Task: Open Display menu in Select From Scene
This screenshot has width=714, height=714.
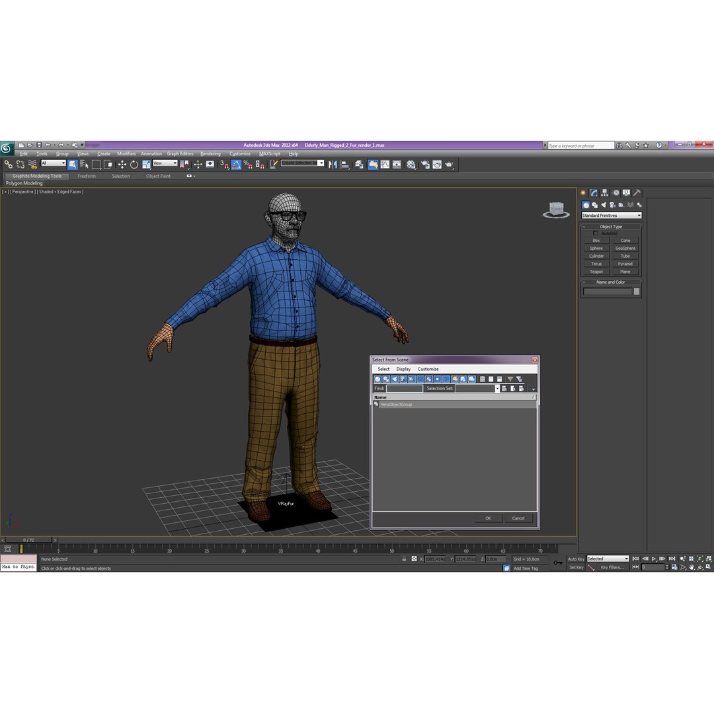Action: pyautogui.click(x=403, y=370)
